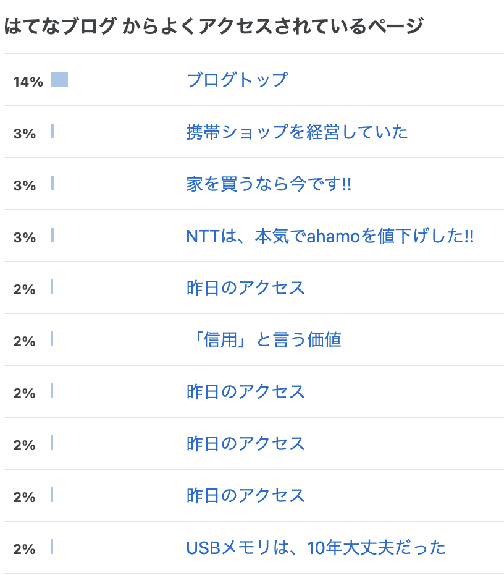Open 昨日のアクセス link directly below 「信用」と言う価値

pyautogui.click(x=246, y=391)
